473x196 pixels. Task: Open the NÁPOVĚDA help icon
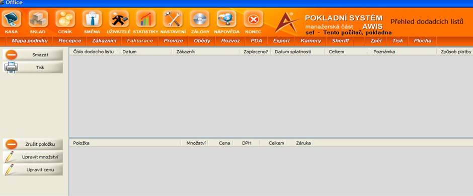tap(226, 19)
